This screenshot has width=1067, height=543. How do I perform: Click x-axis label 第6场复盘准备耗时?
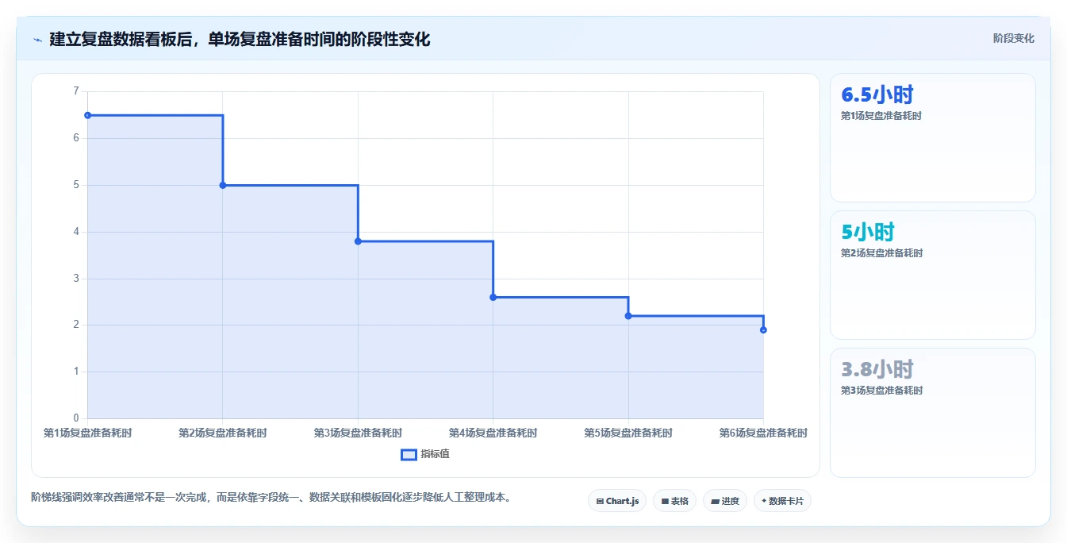(x=763, y=433)
